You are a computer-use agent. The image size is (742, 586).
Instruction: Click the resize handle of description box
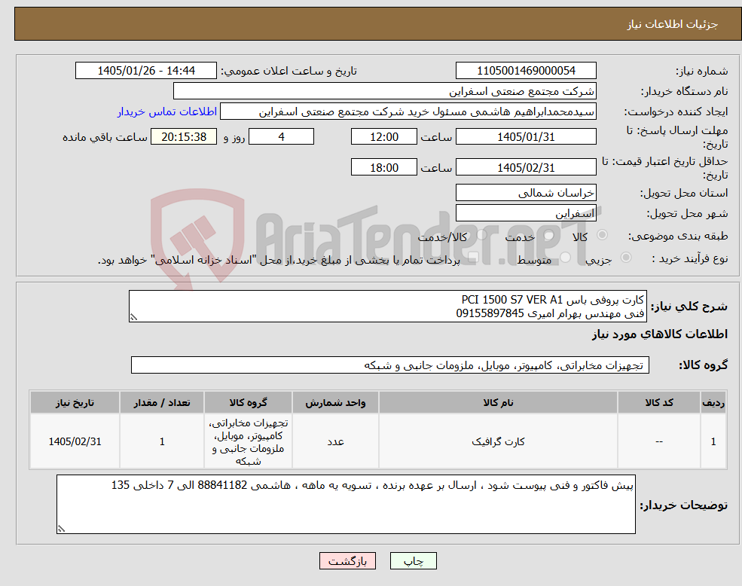coord(133,318)
